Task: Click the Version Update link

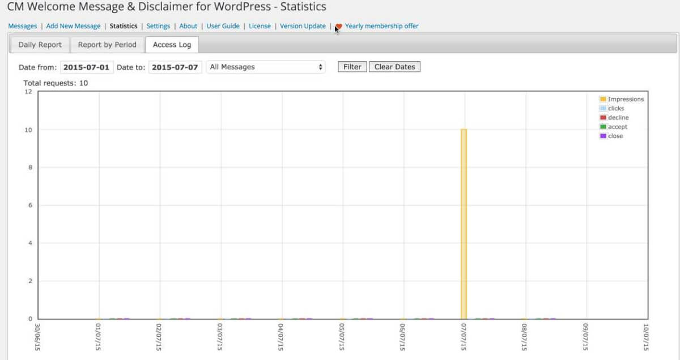Action: click(x=303, y=26)
